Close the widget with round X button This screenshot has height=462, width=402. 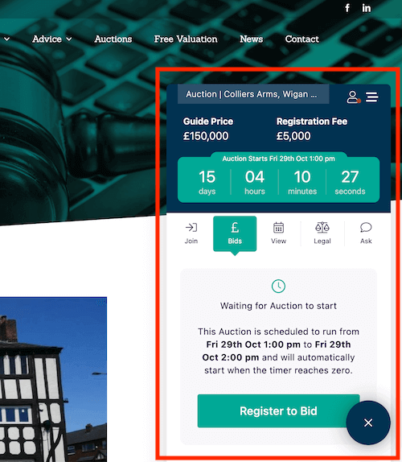368,423
